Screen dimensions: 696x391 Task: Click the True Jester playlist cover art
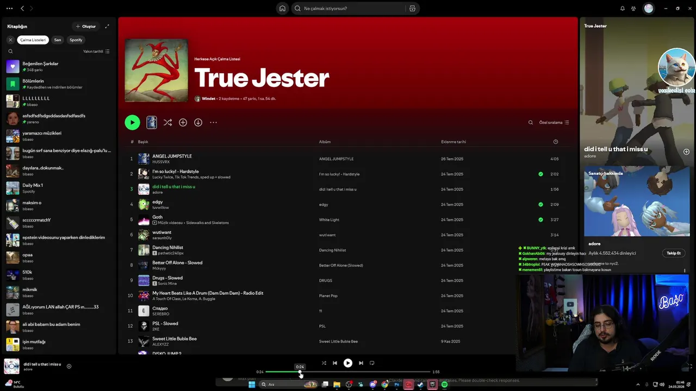[x=156, y=70]
